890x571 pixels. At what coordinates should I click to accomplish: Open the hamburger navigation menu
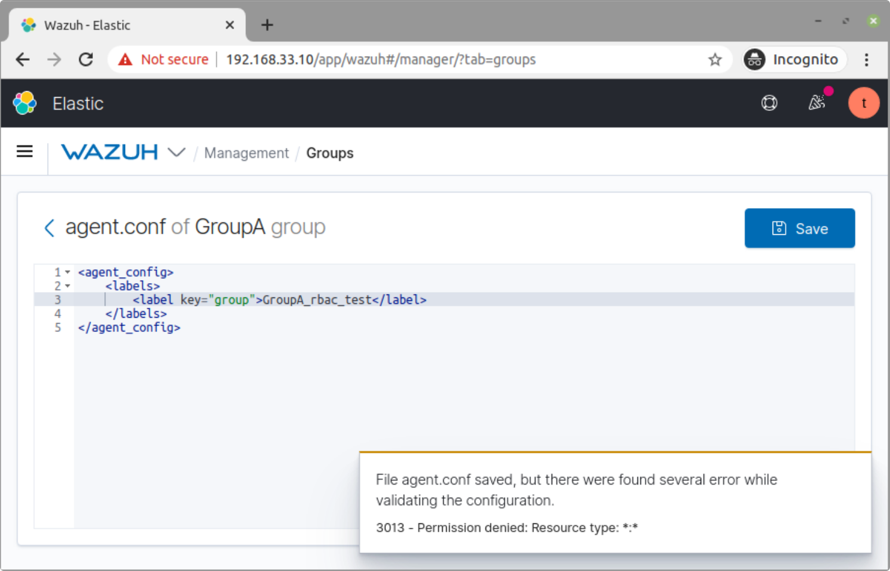24,151
